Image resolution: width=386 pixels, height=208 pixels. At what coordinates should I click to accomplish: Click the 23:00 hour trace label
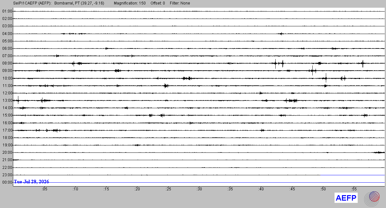7,175
